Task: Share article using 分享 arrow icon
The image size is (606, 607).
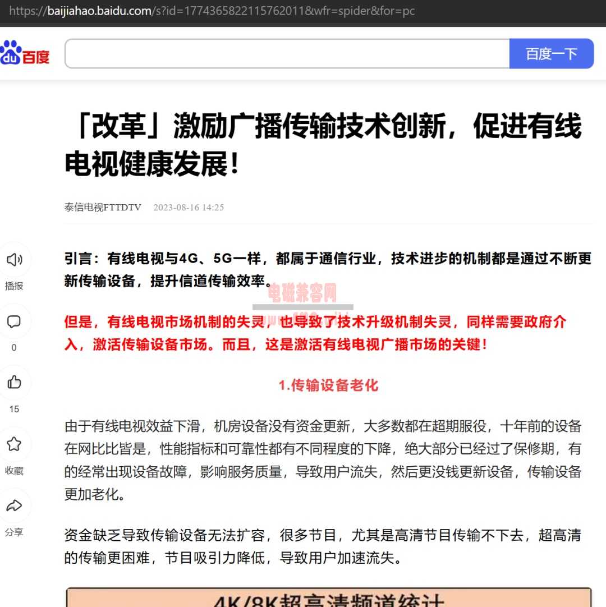Action: (14, 505)
